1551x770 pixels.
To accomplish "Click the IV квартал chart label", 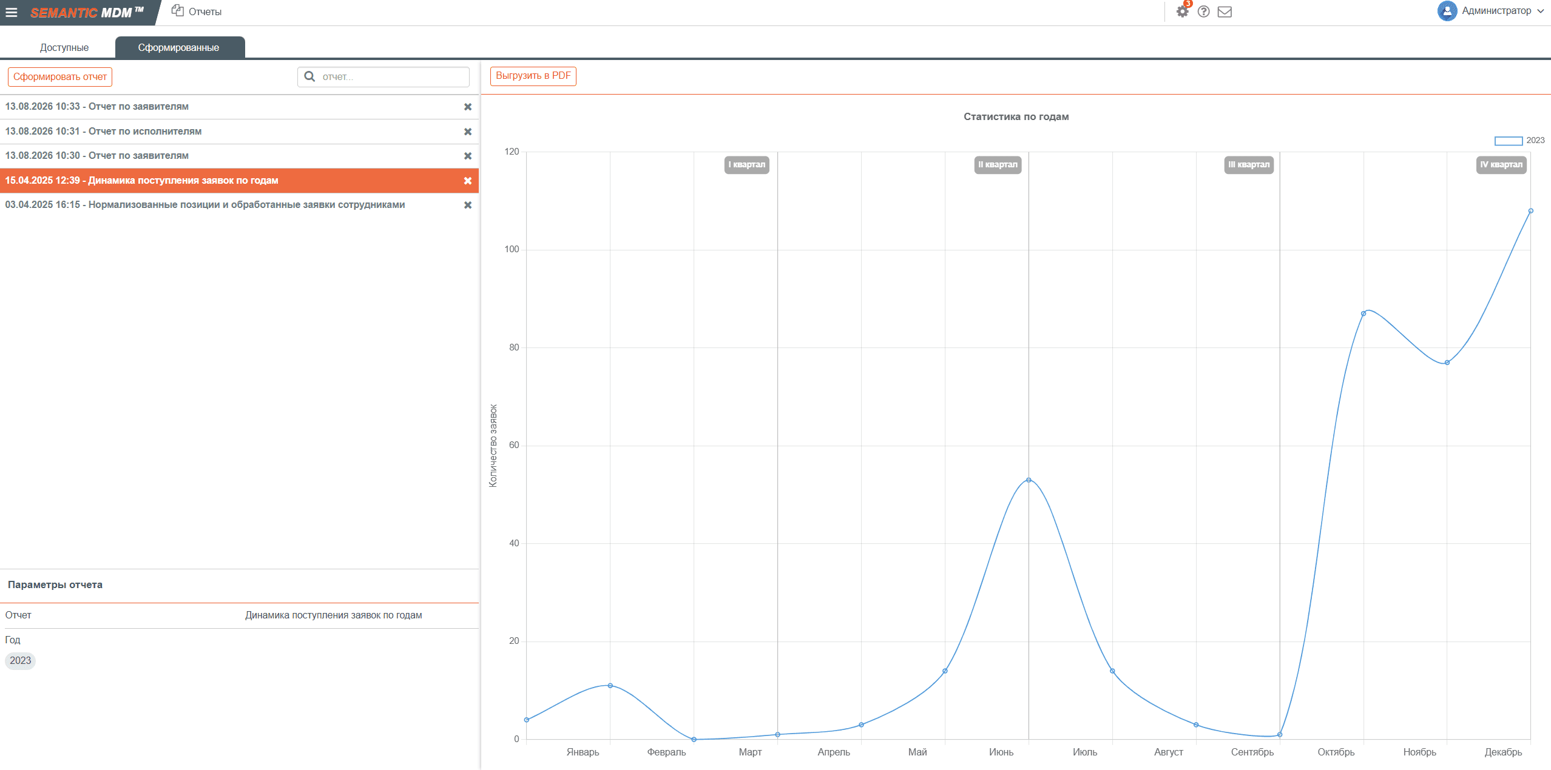I will tap(1501, 165).
